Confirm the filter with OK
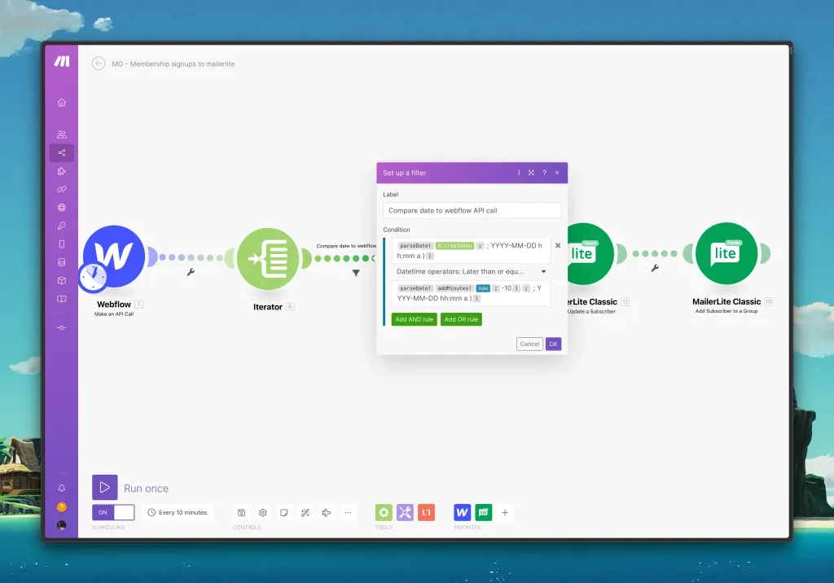The width and height of the screenshot is (834, 583). point(553,344)
